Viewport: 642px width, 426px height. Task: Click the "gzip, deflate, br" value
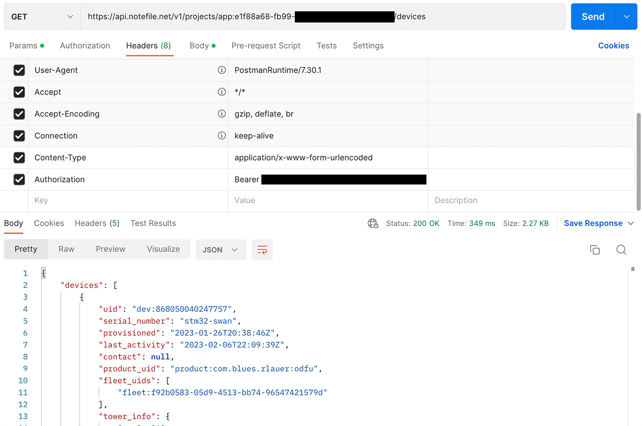pos(264,114)
